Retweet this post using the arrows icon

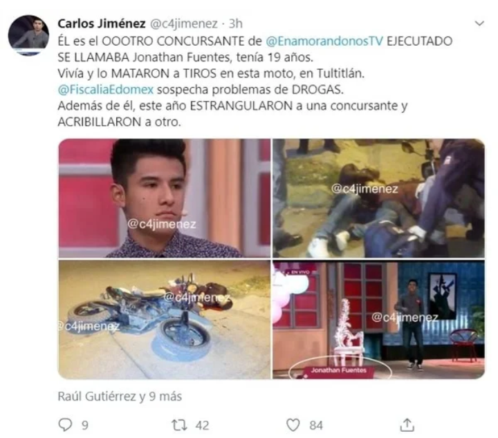(x=179, y=425)
